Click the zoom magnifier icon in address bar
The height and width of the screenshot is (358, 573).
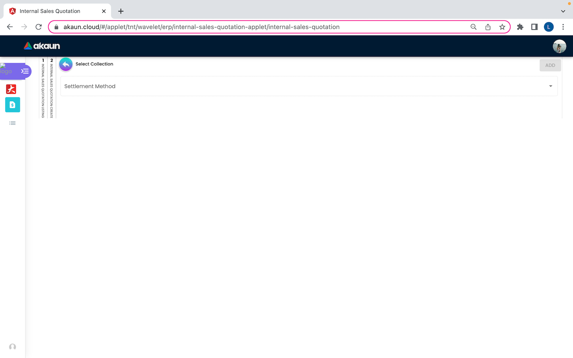click(474, 27)
